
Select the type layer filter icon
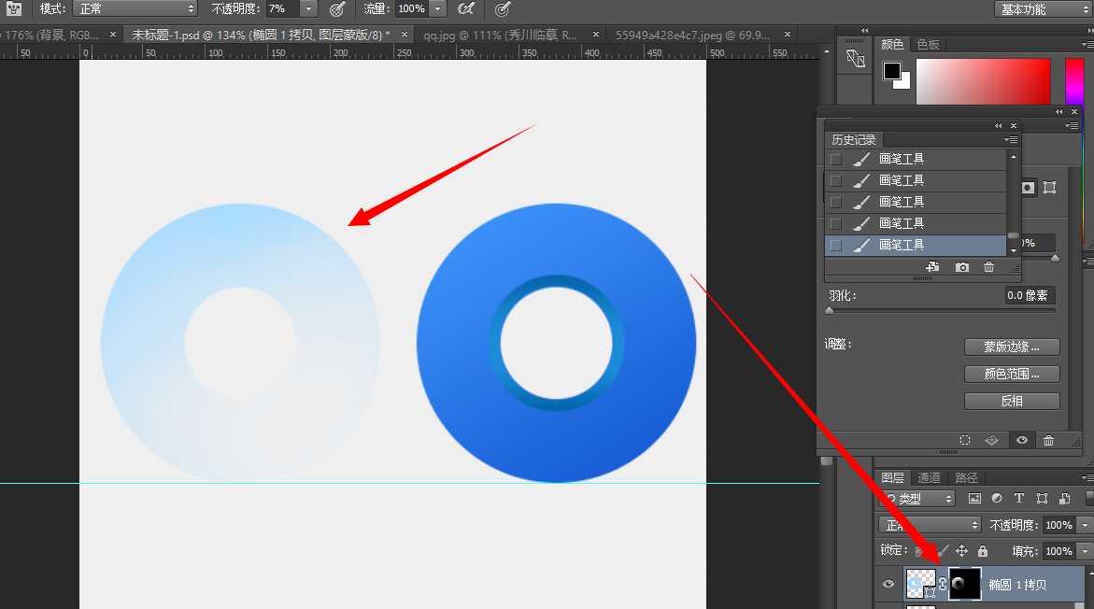pos(1018,498)
